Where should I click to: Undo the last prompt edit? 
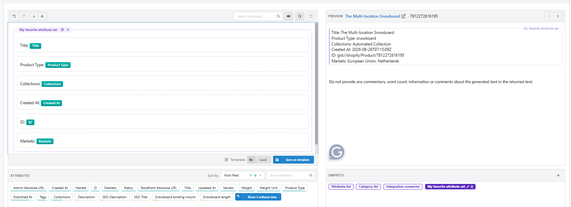14,16
